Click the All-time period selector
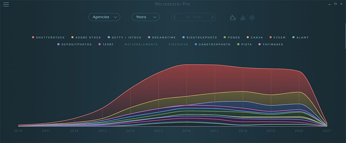The height and width of the screenshot is (143, 346). click(x=193, y=17)
